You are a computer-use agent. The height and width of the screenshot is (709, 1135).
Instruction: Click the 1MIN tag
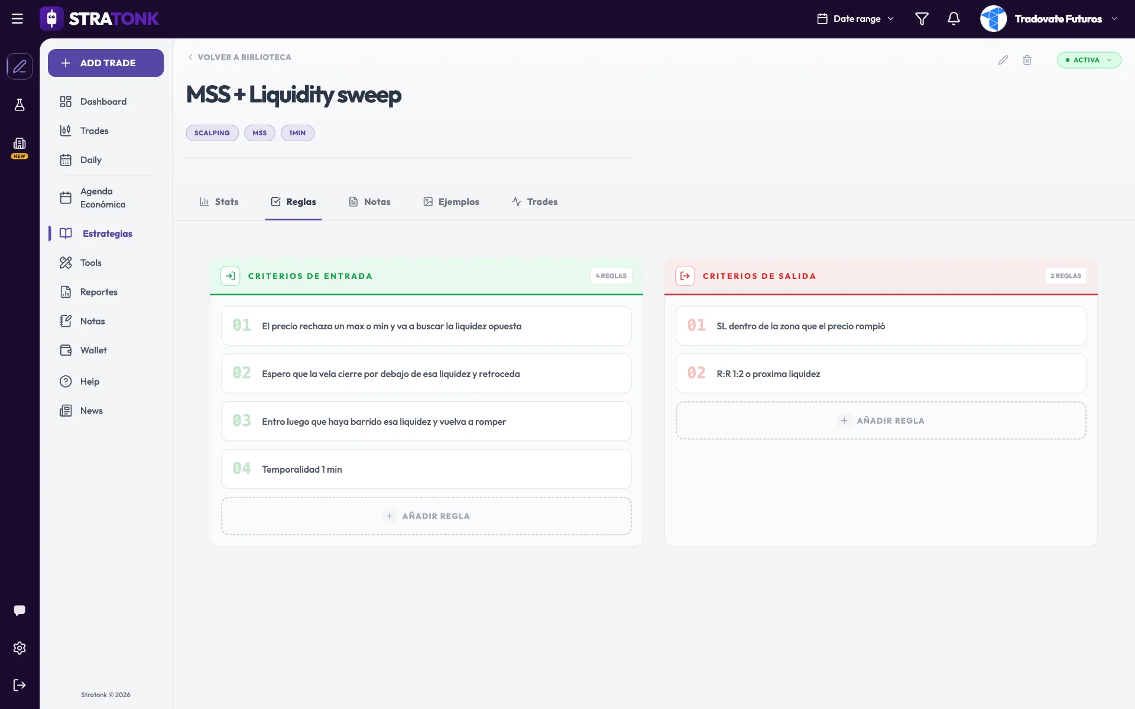[297, 133]
